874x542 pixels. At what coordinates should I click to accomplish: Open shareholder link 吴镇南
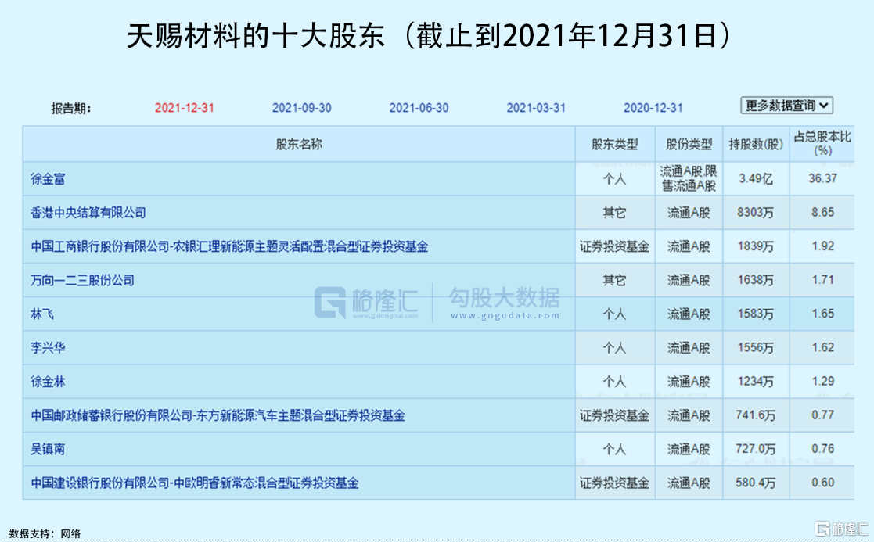pyautogui.click(x=48, y=449)
